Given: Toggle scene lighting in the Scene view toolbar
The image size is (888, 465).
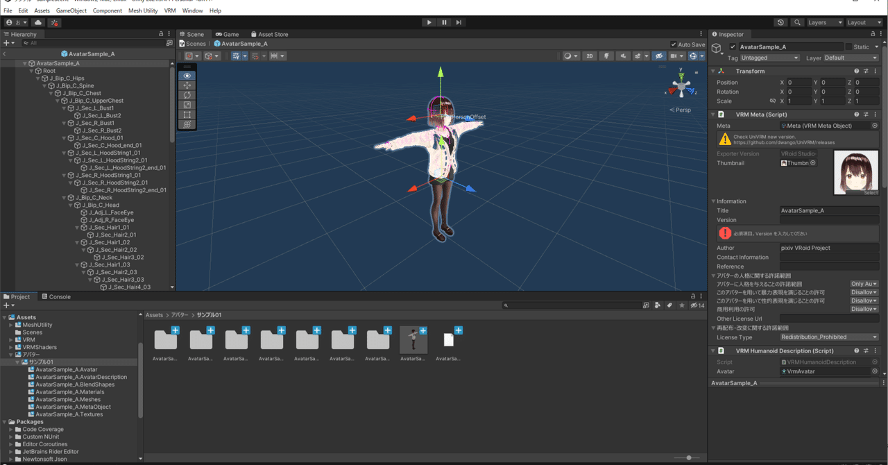Looking at the screenshot, I should (x=606, y=56).
